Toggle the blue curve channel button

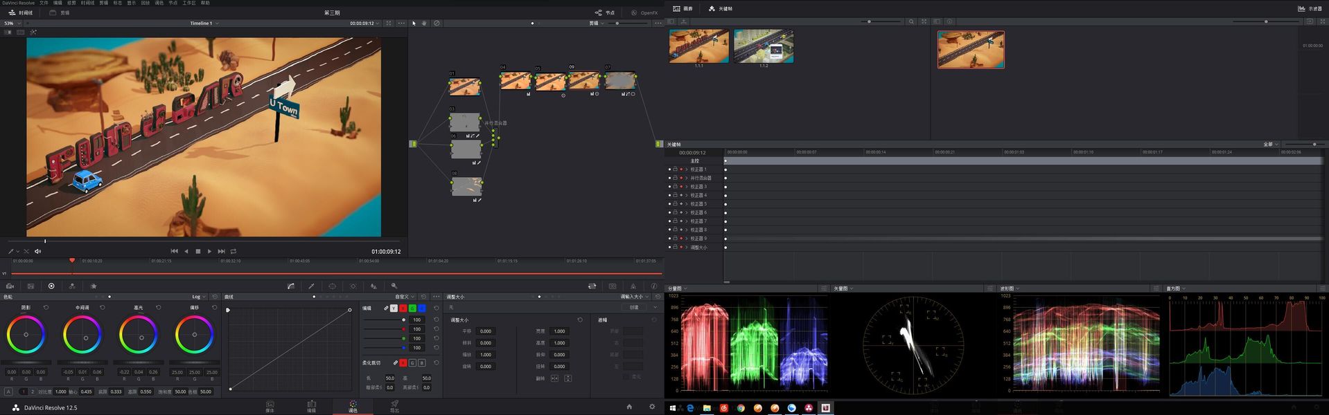tap(421, 308)
